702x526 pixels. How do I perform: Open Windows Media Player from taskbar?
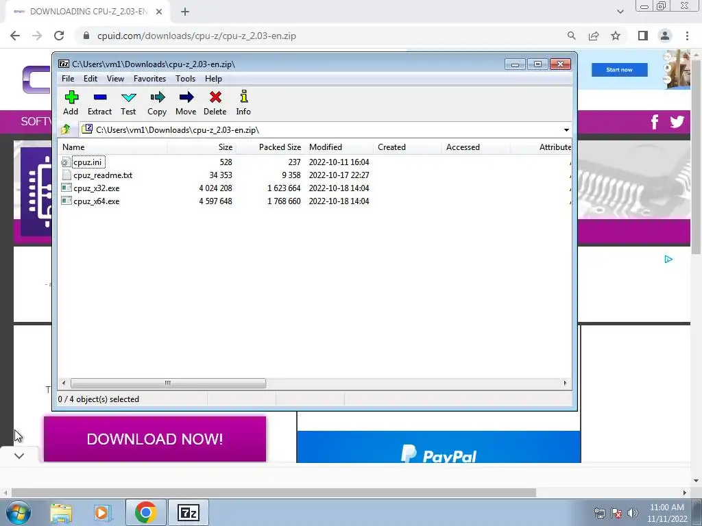coord(101,512)
